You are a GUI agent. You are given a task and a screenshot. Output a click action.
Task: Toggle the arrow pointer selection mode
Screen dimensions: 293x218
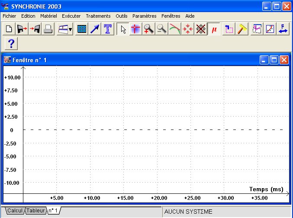pyautogui.click(x=123, y=29)
